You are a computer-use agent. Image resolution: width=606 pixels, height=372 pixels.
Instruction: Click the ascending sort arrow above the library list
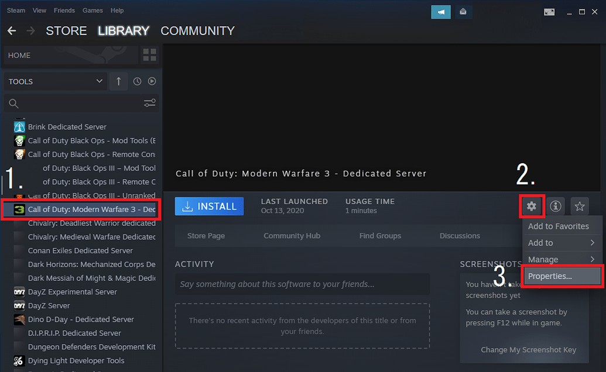(x=118, y=81)
